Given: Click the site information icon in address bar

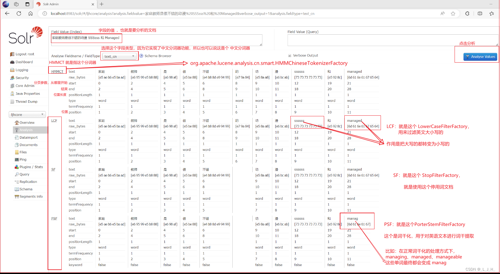Looking at the screenshot, I should 45,14.
